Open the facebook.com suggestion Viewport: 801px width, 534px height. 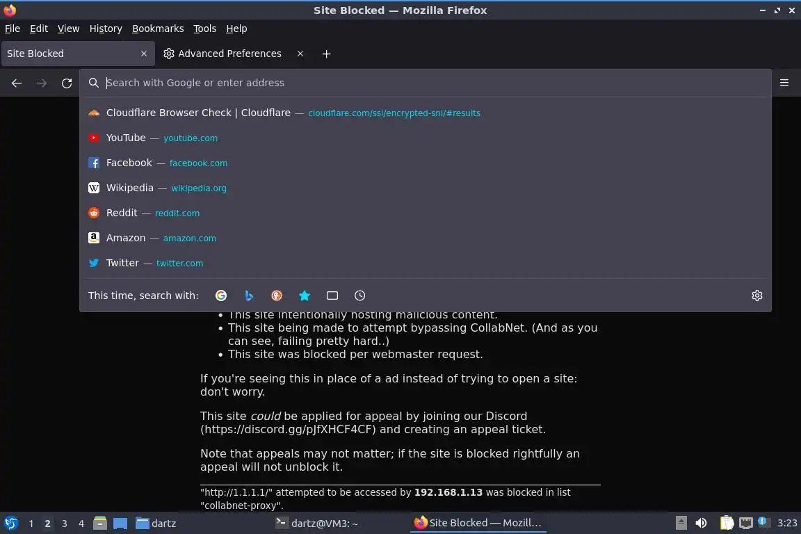tap(426, 163)
